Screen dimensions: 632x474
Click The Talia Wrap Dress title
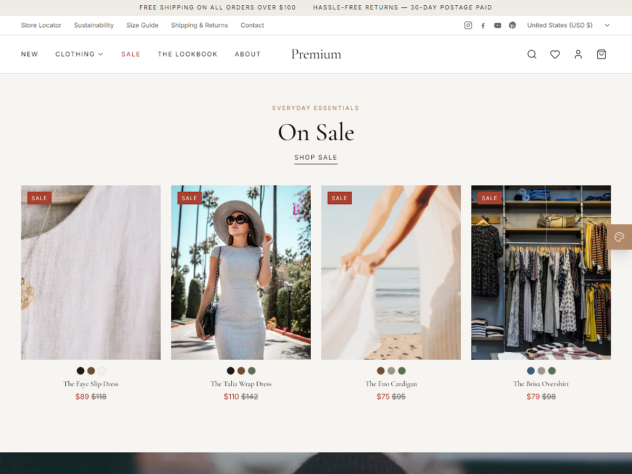pyautogui.click(x=241, y=384)
